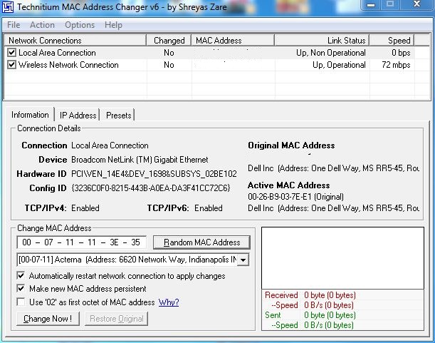Image resolution: width=435 pixels, height=343 pixels.
Task: Toggle Make new MAC address persistent
Action: [x=21, y=288]
